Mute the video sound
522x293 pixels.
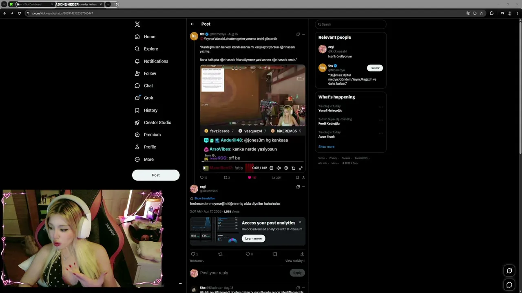279,168
